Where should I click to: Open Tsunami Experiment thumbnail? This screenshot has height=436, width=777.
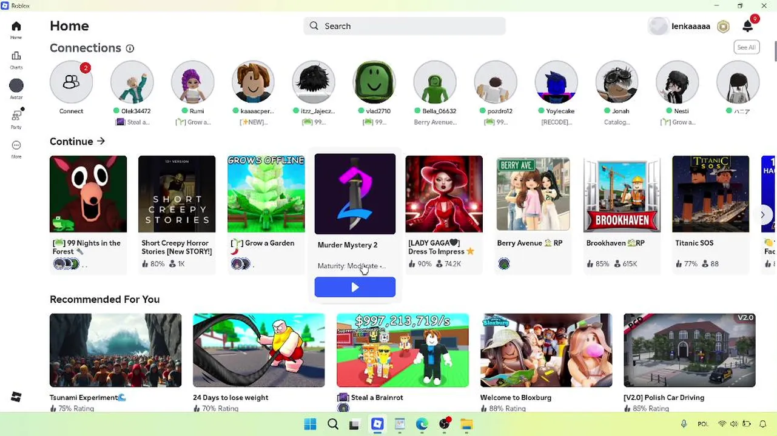click(x=115, y=350)
